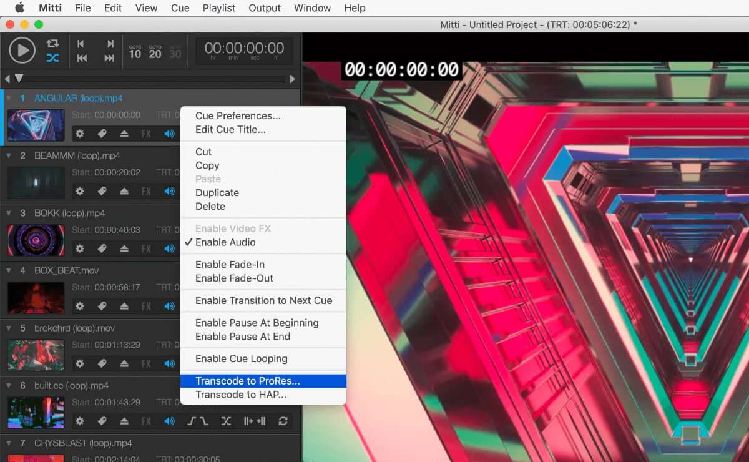Image resolution: width=749 pixels, height=462 pixels.
Task: Toggle FX on BOKK cue
Action: tap(146, 248)
